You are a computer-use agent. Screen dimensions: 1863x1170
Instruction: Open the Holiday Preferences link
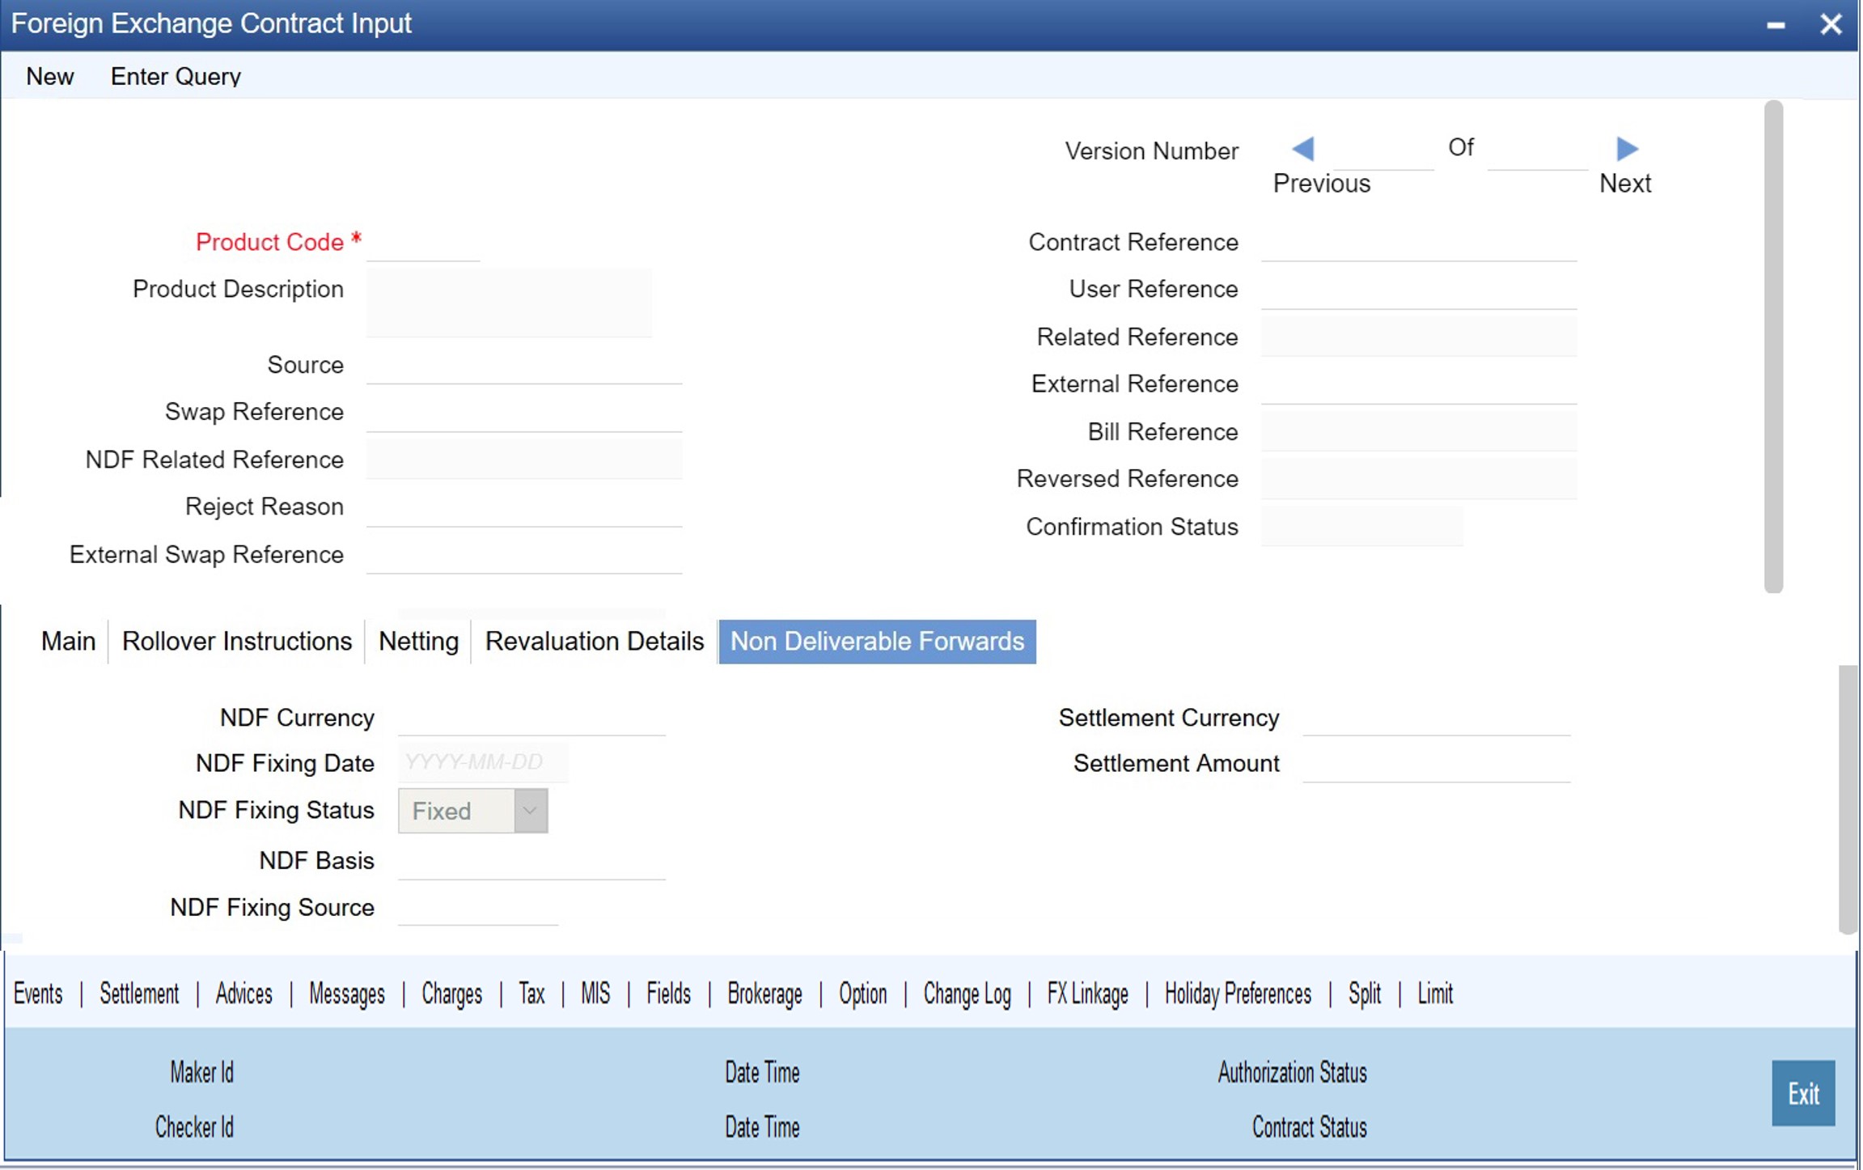click(x=1238, y=994)
